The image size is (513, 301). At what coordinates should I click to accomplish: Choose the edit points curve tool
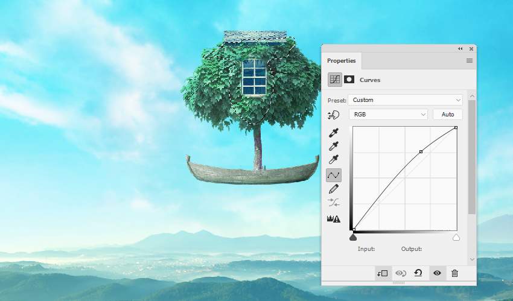[x=333, y=175]
